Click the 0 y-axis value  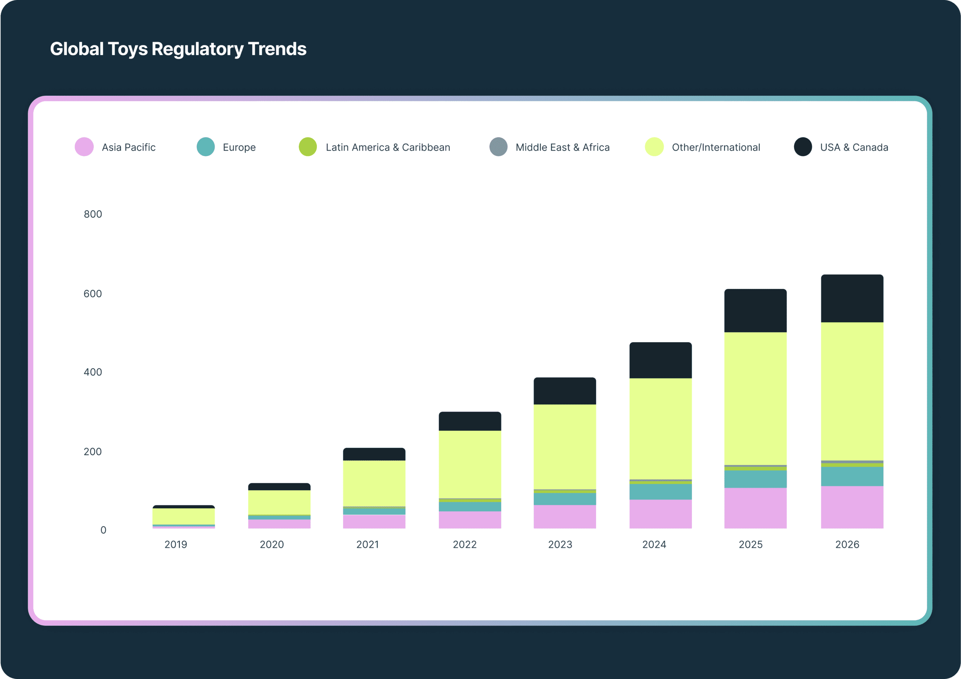(103, 530)
